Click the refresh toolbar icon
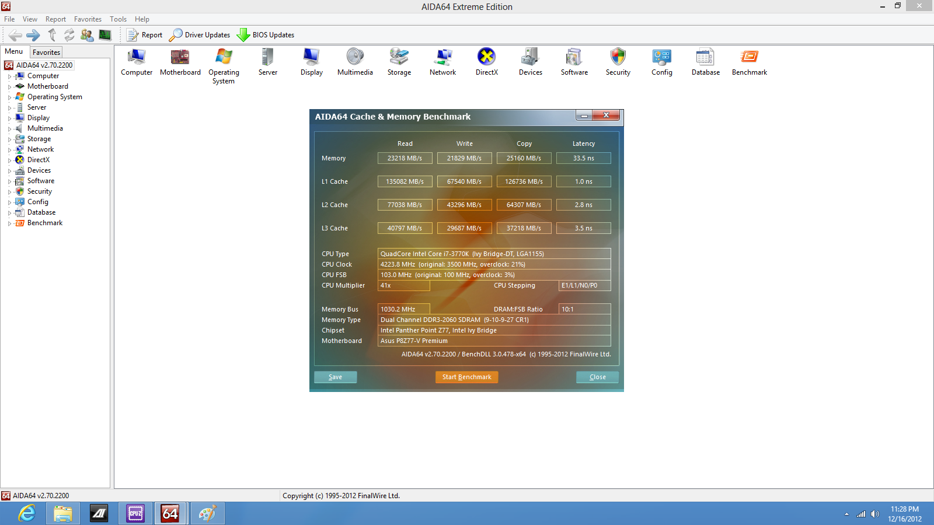Viewport: 934px width, 525px height. tap(69, 35)
